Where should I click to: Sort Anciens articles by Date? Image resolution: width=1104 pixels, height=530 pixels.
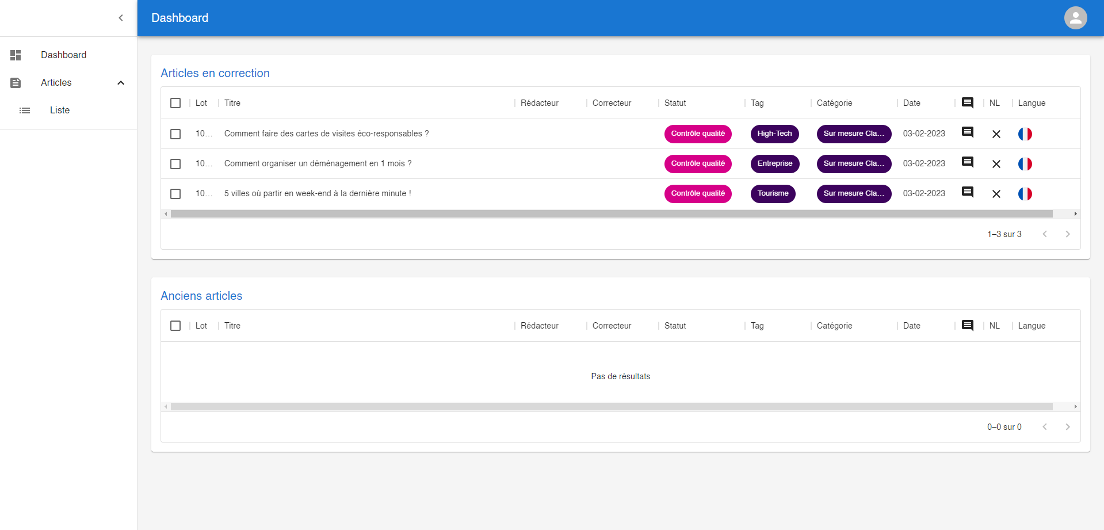[x=912, y=326]
